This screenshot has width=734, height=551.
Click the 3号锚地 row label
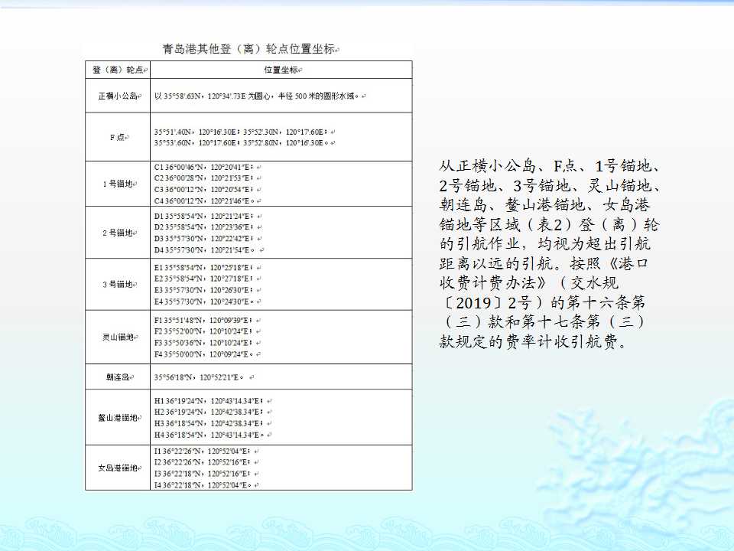pyautogui.click(x=116, y=284)
